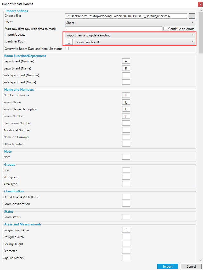Expand the Import/Update options dropdown
This screenshot has height=270, width=203.
point(129,35)
